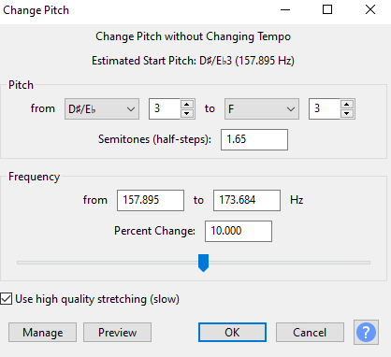Open the to pitch F dropdown
The image size is (391, 357).
pos(262,109)
